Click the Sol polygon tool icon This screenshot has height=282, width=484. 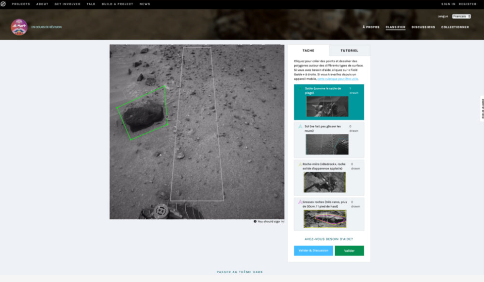300,127
